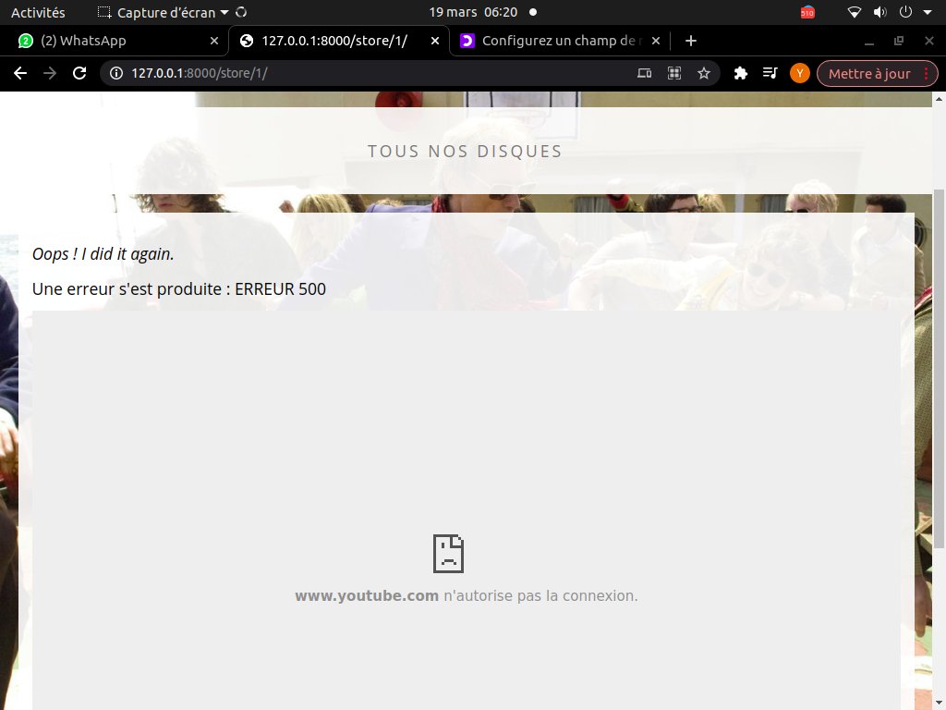Image resolution: width=946 pixels, height=710 pixels.
Task: Close the WhatsApp tab
Action: (x=214, y=41)
